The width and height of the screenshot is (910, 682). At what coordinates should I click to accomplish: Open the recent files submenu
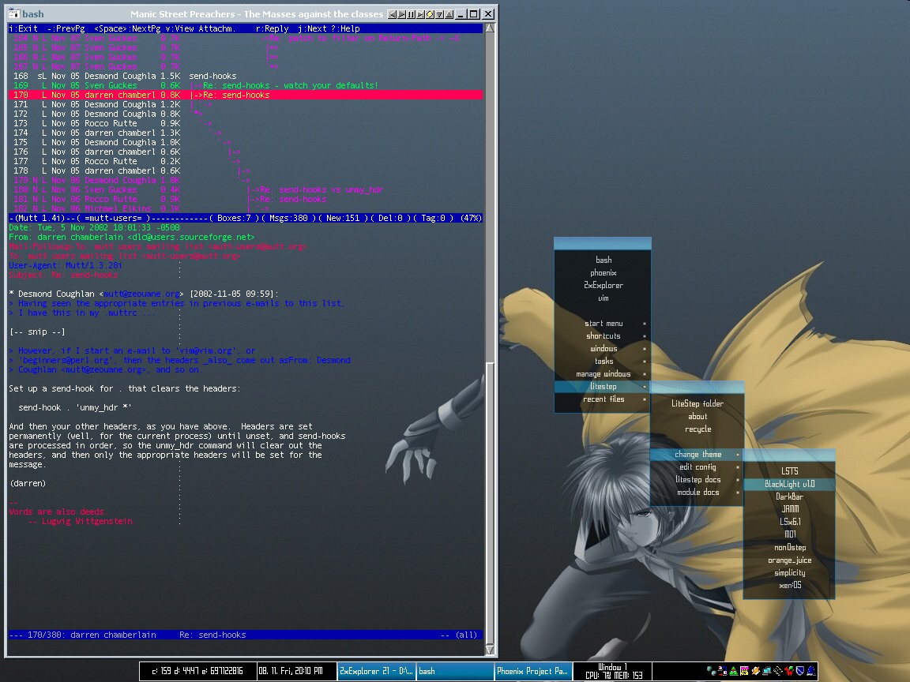[x=604, y=399]
